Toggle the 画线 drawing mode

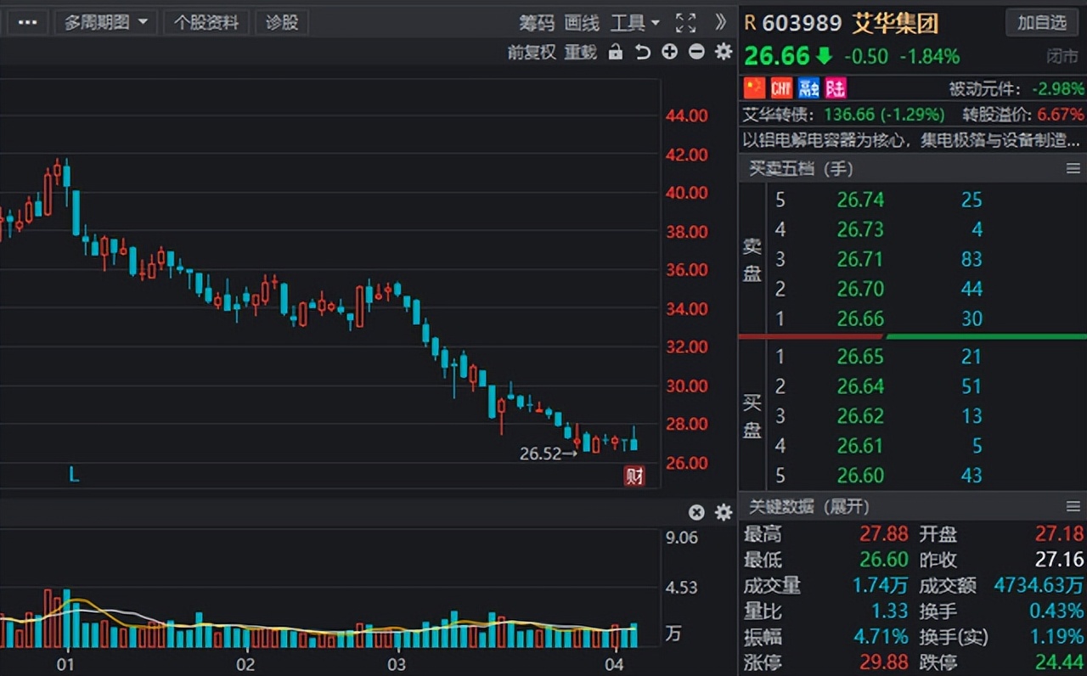tap(581, 23)
